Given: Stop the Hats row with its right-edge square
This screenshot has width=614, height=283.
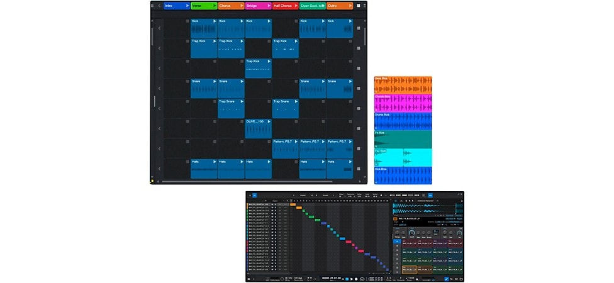Looking at the screenshot, I should click(x=359, y=169).
